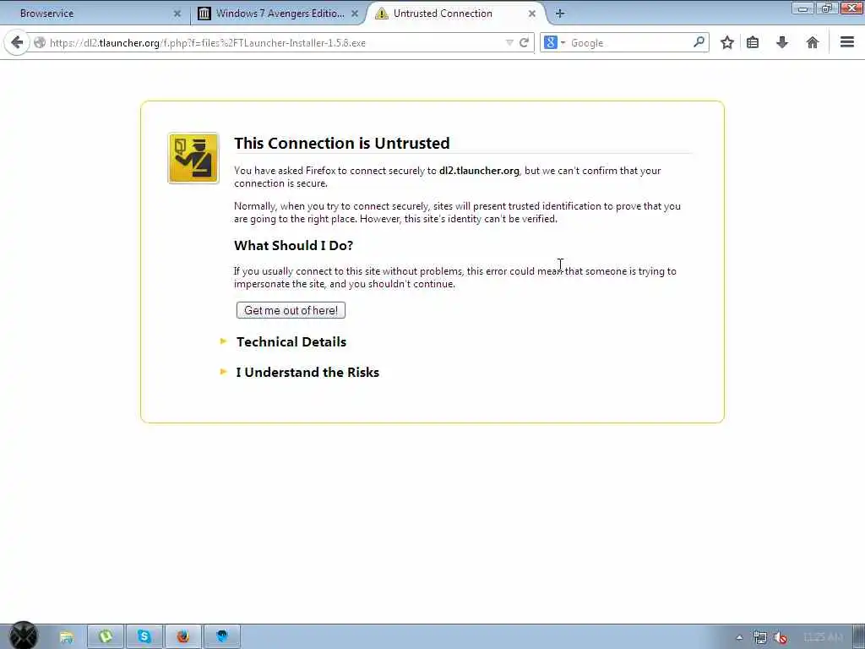Close the Untrusted Connection tab

point(532,14)
